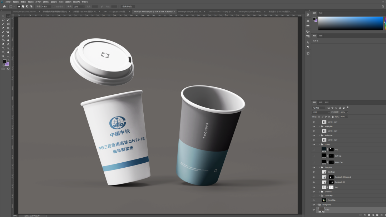Hide the Highlights group layer
This screenshot has height=217, width=386.
click(314, 127)
